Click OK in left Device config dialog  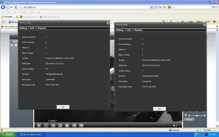(63, 107)
